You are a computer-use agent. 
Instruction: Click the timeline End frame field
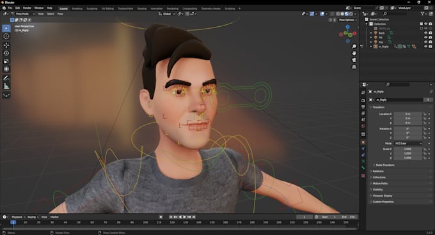coord(349,217)
